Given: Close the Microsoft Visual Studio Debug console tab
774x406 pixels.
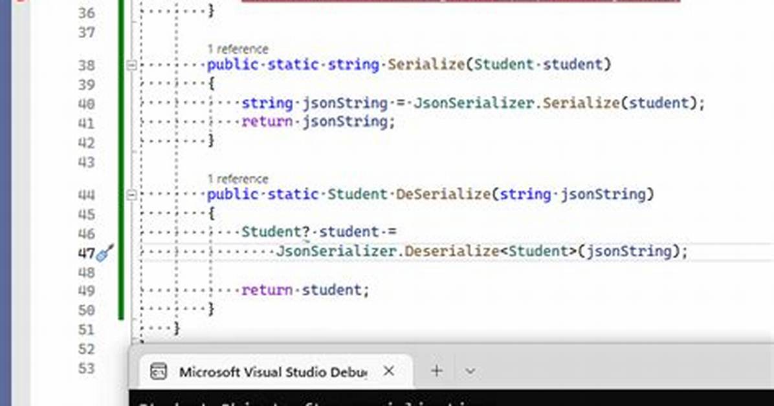Looking at the screenshot, I should click(x=389, y=371).
